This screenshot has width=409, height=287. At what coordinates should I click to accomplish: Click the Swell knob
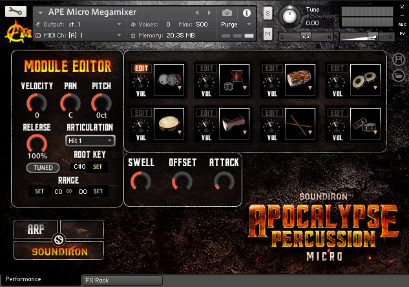tap(140, 182)
